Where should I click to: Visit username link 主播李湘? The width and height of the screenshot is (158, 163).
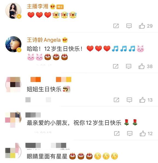coord(37,7)
